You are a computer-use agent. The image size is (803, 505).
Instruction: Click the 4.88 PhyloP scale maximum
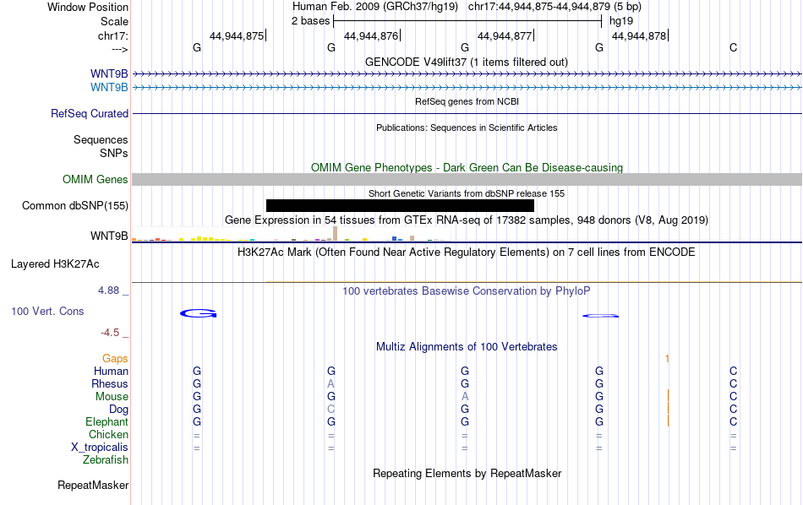108,291
